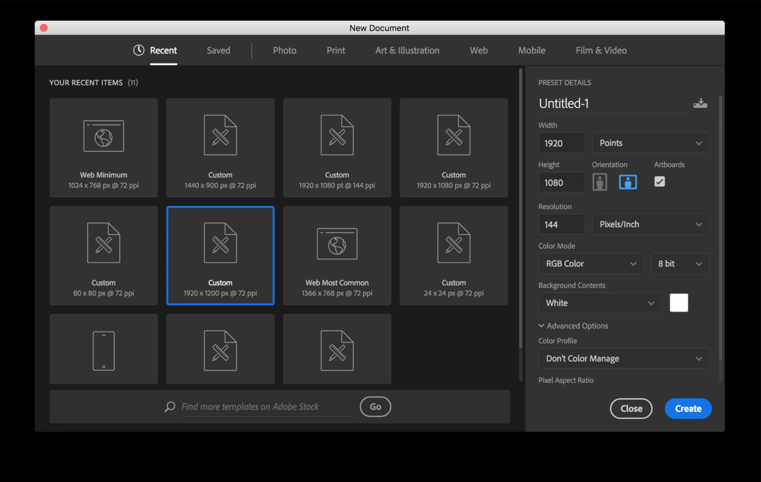Click the Create button
The image size is (761, 482).
click(688, 408)
